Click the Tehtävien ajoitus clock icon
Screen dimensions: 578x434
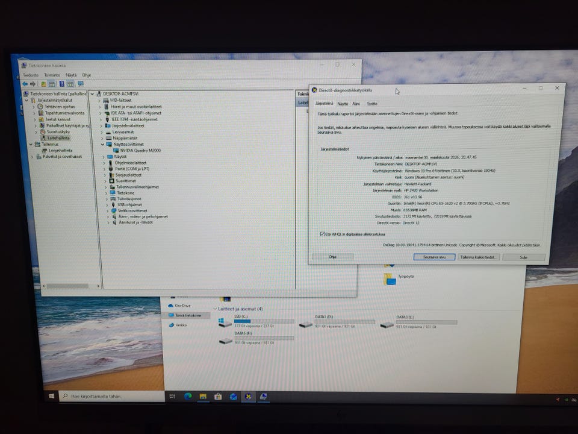40,106
